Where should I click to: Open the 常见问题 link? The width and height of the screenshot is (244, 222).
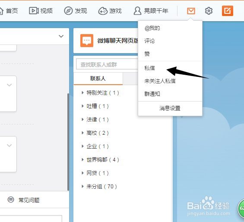(x=29, y=200)
